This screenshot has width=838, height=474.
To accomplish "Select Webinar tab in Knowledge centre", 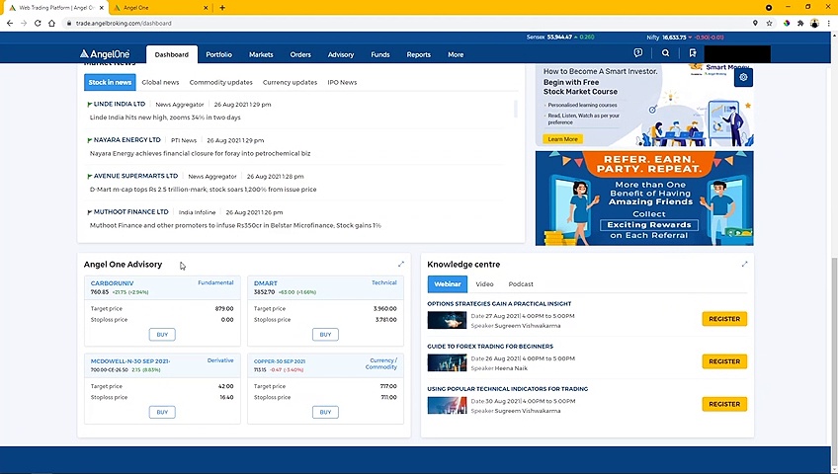I will 448,284.
